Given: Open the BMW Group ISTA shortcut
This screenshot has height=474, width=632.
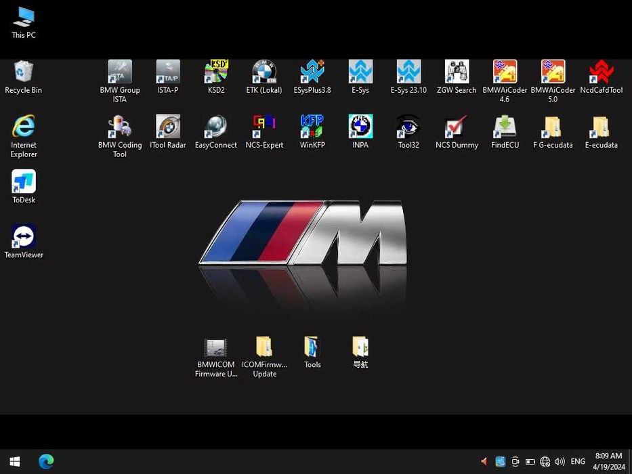Looking at the screenshot, I should tap(120, 72).
